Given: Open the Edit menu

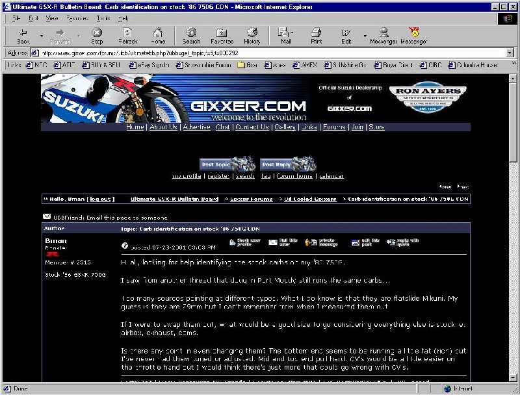Looking at the screenshot, I should [x=34, y=18].
